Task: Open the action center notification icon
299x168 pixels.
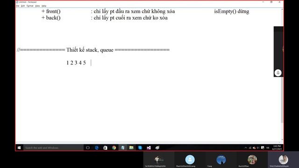Action: (263, 148)
